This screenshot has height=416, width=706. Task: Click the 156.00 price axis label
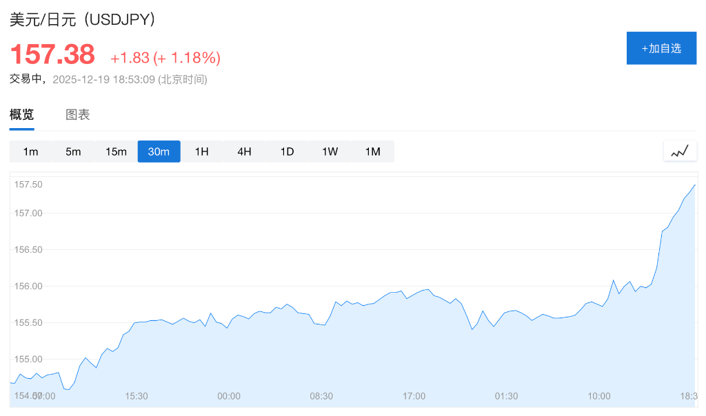coord(28,286)
